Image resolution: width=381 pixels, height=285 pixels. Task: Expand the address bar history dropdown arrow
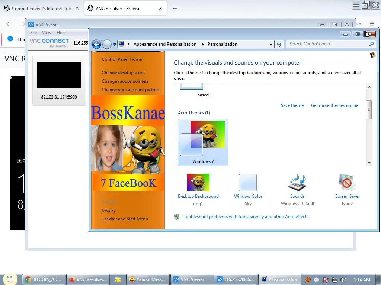click(x=270, y=45)
